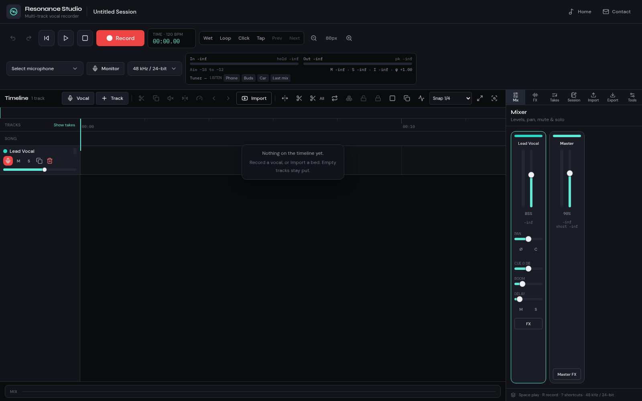Image resolution: width=642 pixels, height=401 pixels.
Task: Click the expand-to-fullscreen arrows icon
Action: [480, 98]
